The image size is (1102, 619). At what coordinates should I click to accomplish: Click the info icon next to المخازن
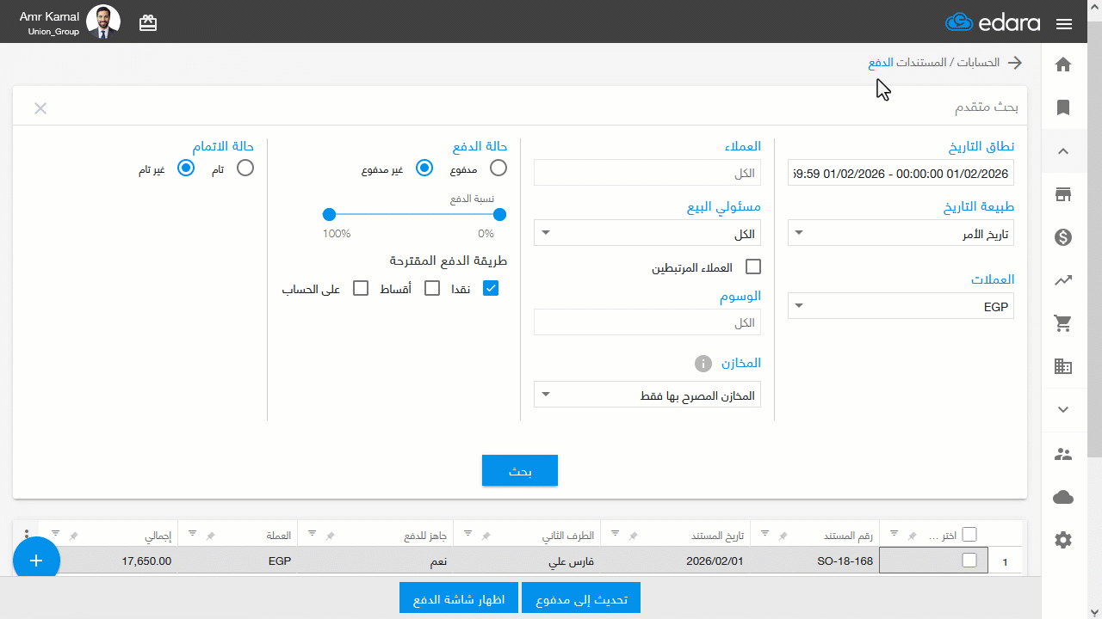(703, 363)
